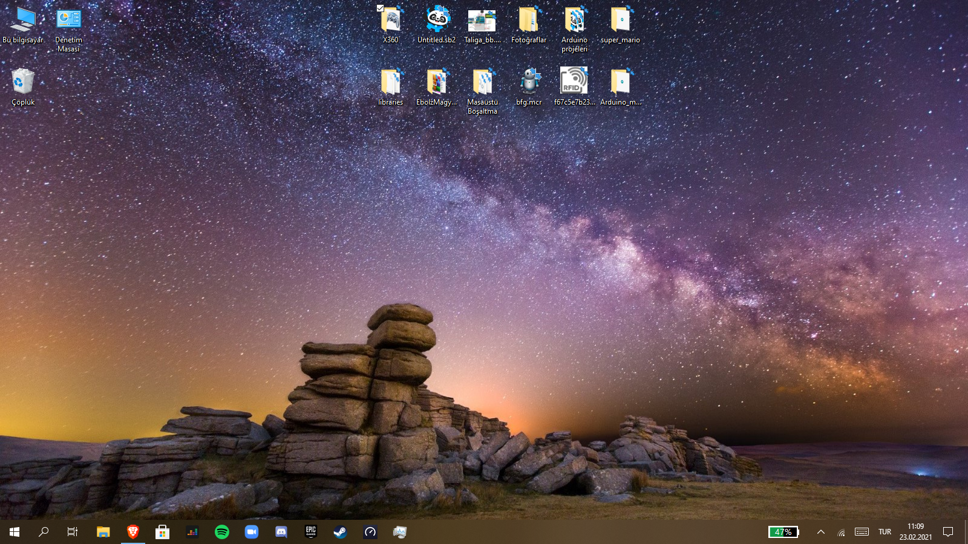Viewport: 968px width, 544px height.
Task: Expand hidden system tray icons
Action: tap(821, 532)
